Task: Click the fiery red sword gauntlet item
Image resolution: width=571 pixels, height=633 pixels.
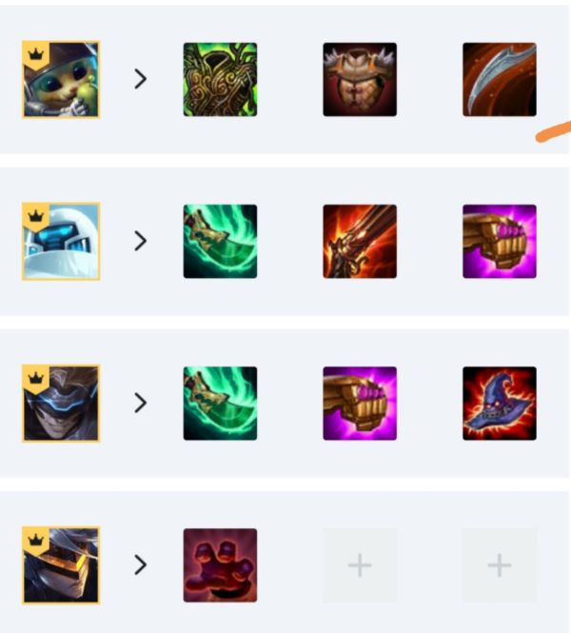Action: pos(360,242)
